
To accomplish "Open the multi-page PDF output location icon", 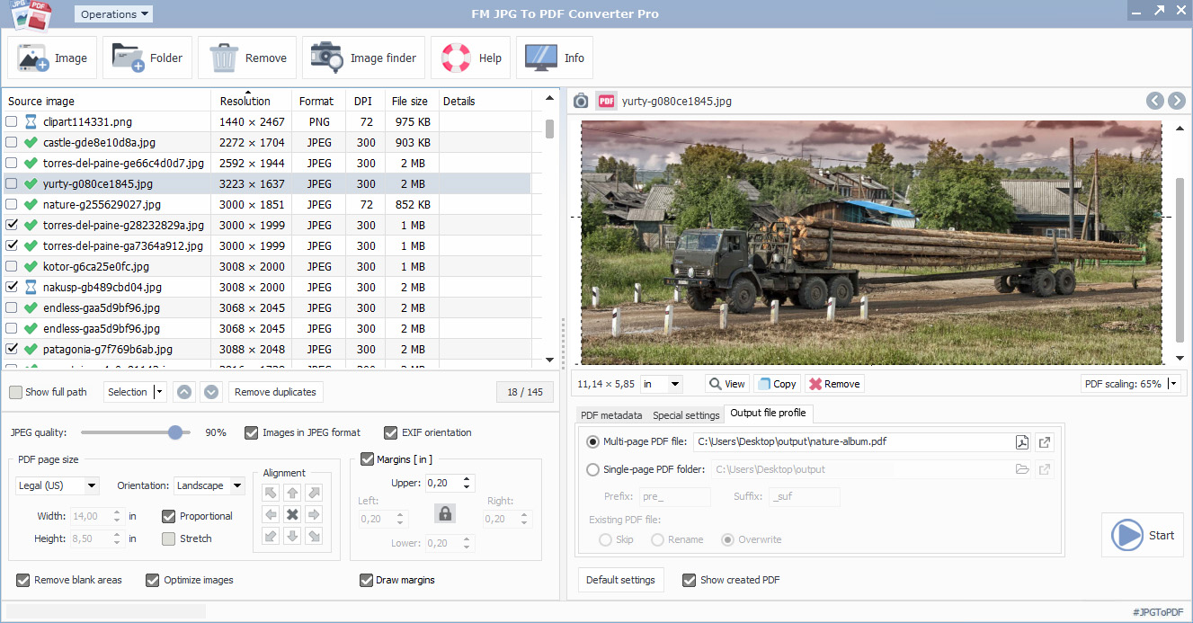I will coord(1044,442).
